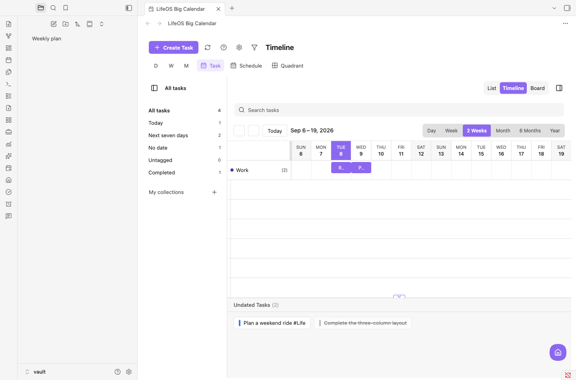
Task: Collapse the Undated Tasks panel handle
Action: click(399, 297)
